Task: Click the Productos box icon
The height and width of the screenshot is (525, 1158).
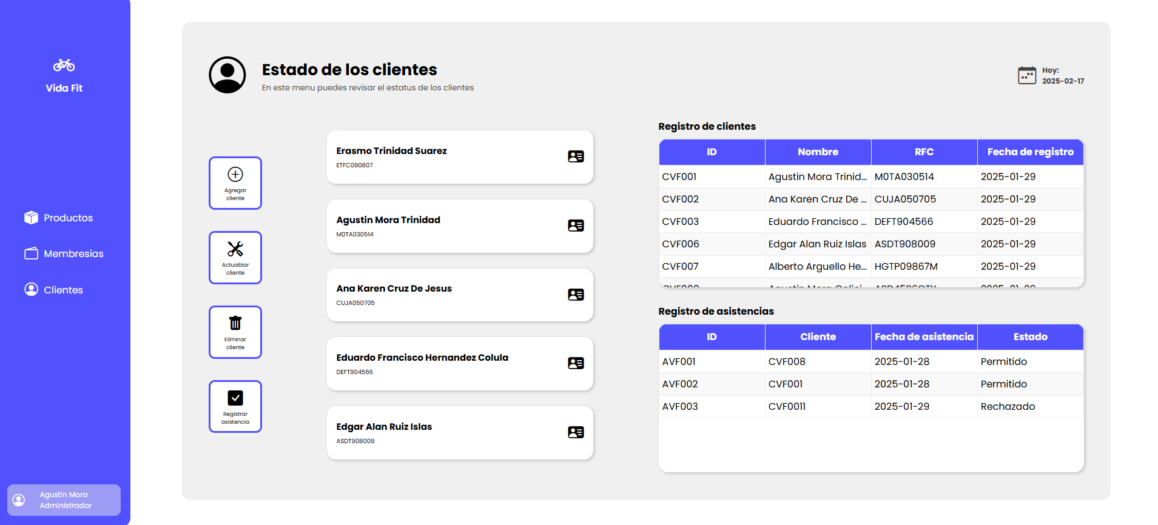Action: [x=31, y=218]
